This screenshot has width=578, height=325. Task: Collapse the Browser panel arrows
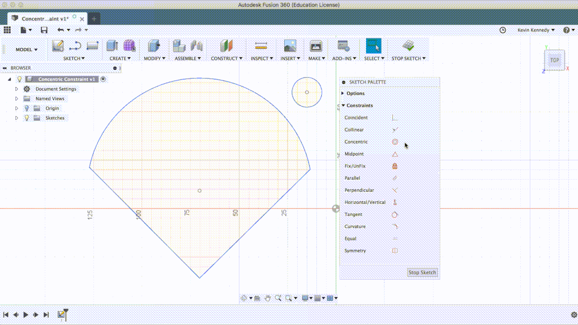tap(5, 68)
